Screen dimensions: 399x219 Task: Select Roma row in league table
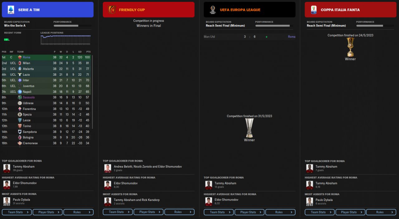[46, 57]
